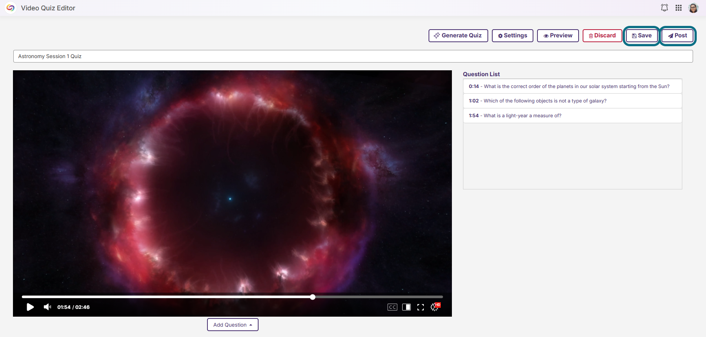Click the Question List heading
The height and width of the screenshot is (337, 706).
tap(481, 74)
